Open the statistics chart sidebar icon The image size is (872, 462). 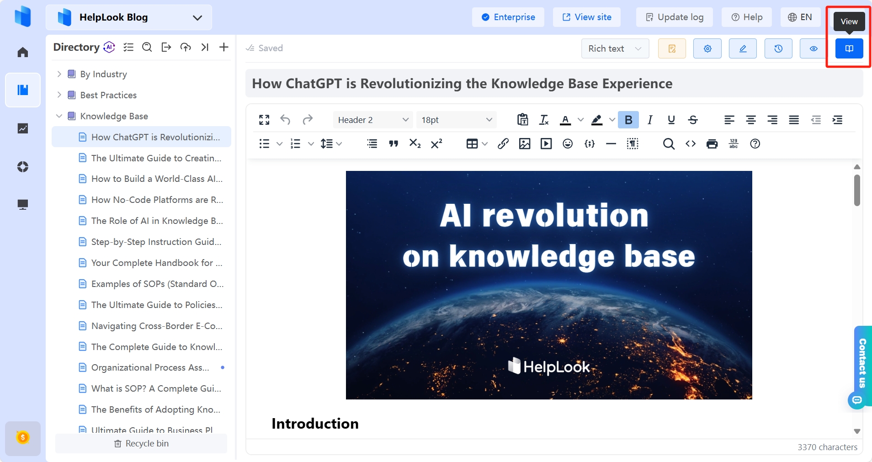pos(23,128)
